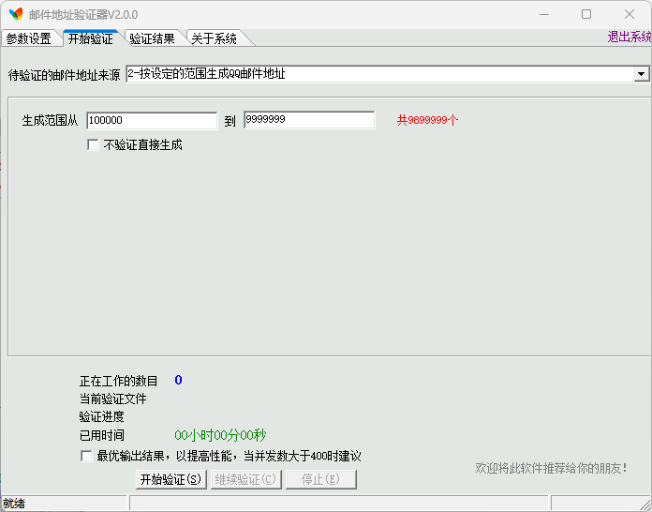Focus the range start field containing 100000
The width and height of the screenshot is (652, 512).
click(152, 121)
